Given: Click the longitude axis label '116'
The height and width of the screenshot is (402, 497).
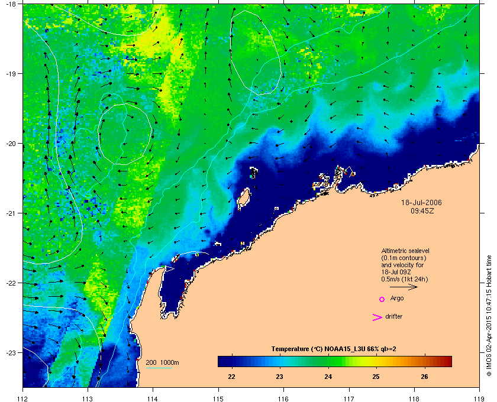Looking at the screenshot, I should [x=283, y=399].
